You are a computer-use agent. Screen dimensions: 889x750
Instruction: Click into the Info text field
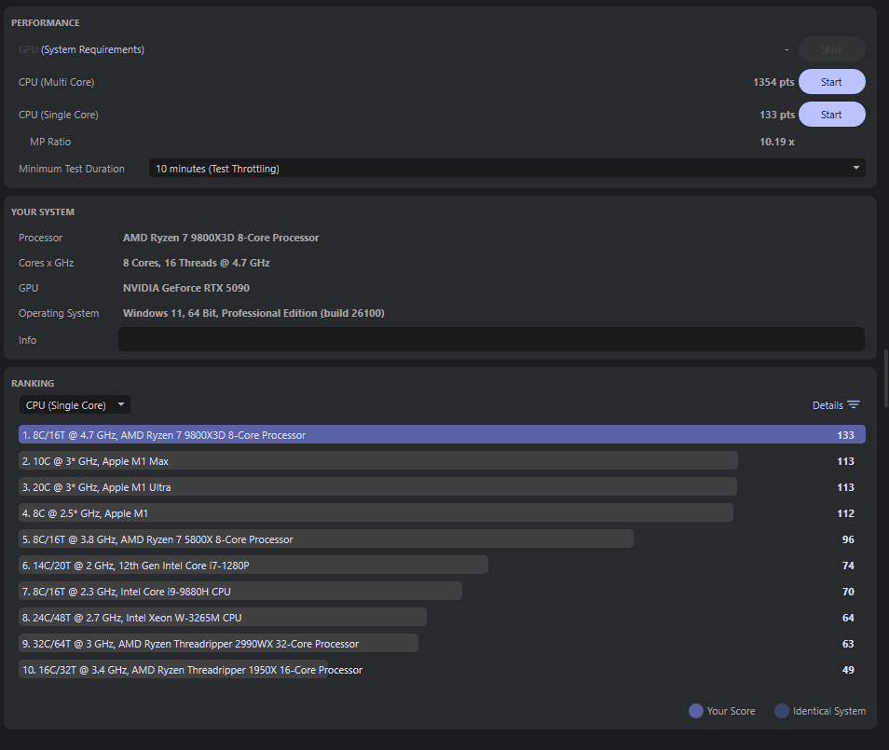point(491,339)
